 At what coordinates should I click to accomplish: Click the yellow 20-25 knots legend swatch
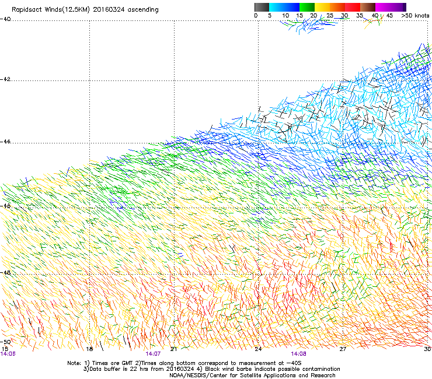[322, 7]
